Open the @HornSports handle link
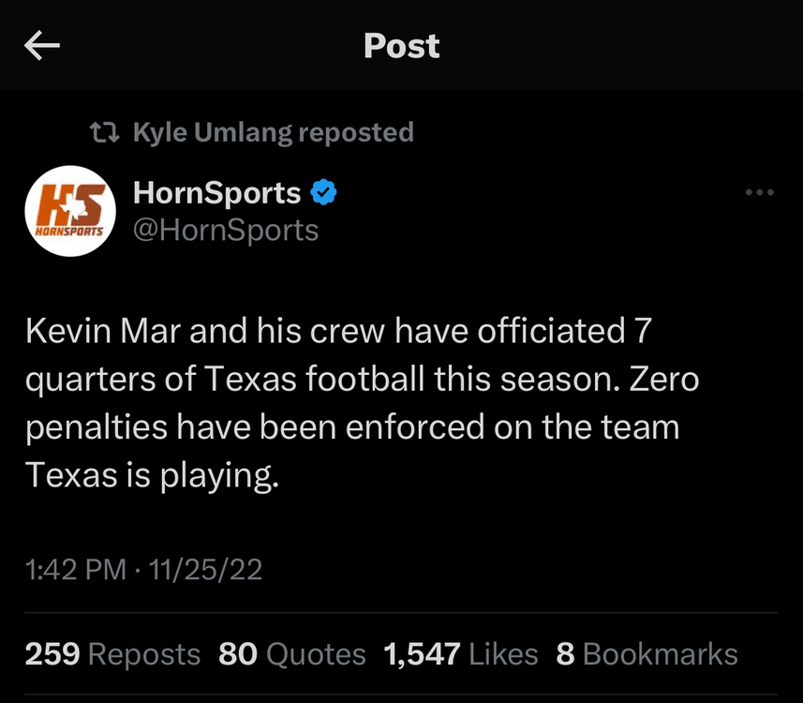The width and height of the screenshot is (803, 703). tap(226, 230)
